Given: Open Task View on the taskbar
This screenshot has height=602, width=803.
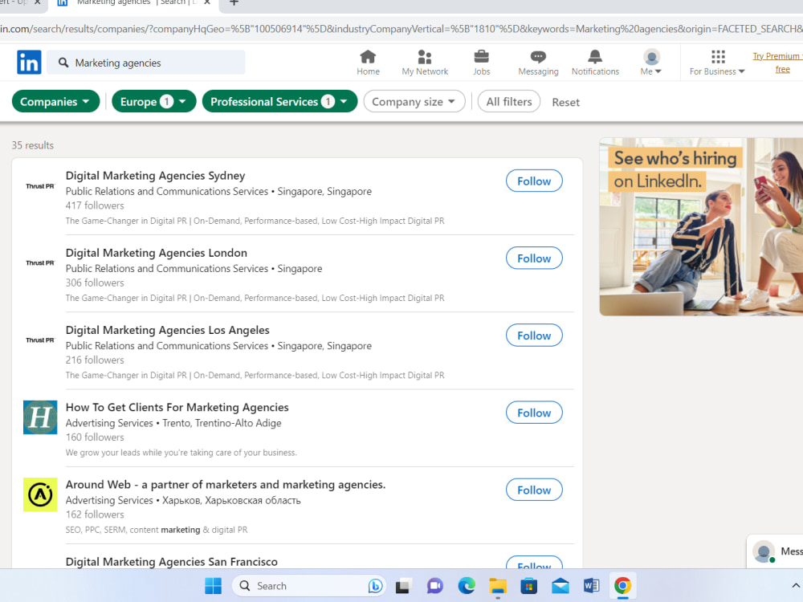Looking at the screenshot, I should (x=403, y=586).
